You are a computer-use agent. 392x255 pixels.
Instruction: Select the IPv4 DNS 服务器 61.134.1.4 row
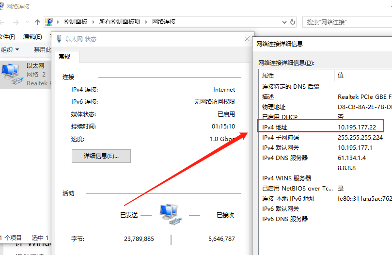coord(326,158)
